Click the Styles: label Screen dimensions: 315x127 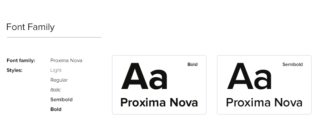point(14,70)
